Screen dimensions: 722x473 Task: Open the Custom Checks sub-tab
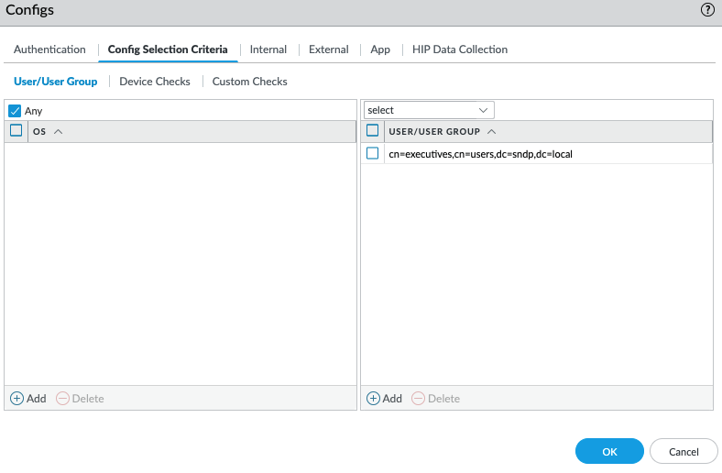tap(249, 82)
